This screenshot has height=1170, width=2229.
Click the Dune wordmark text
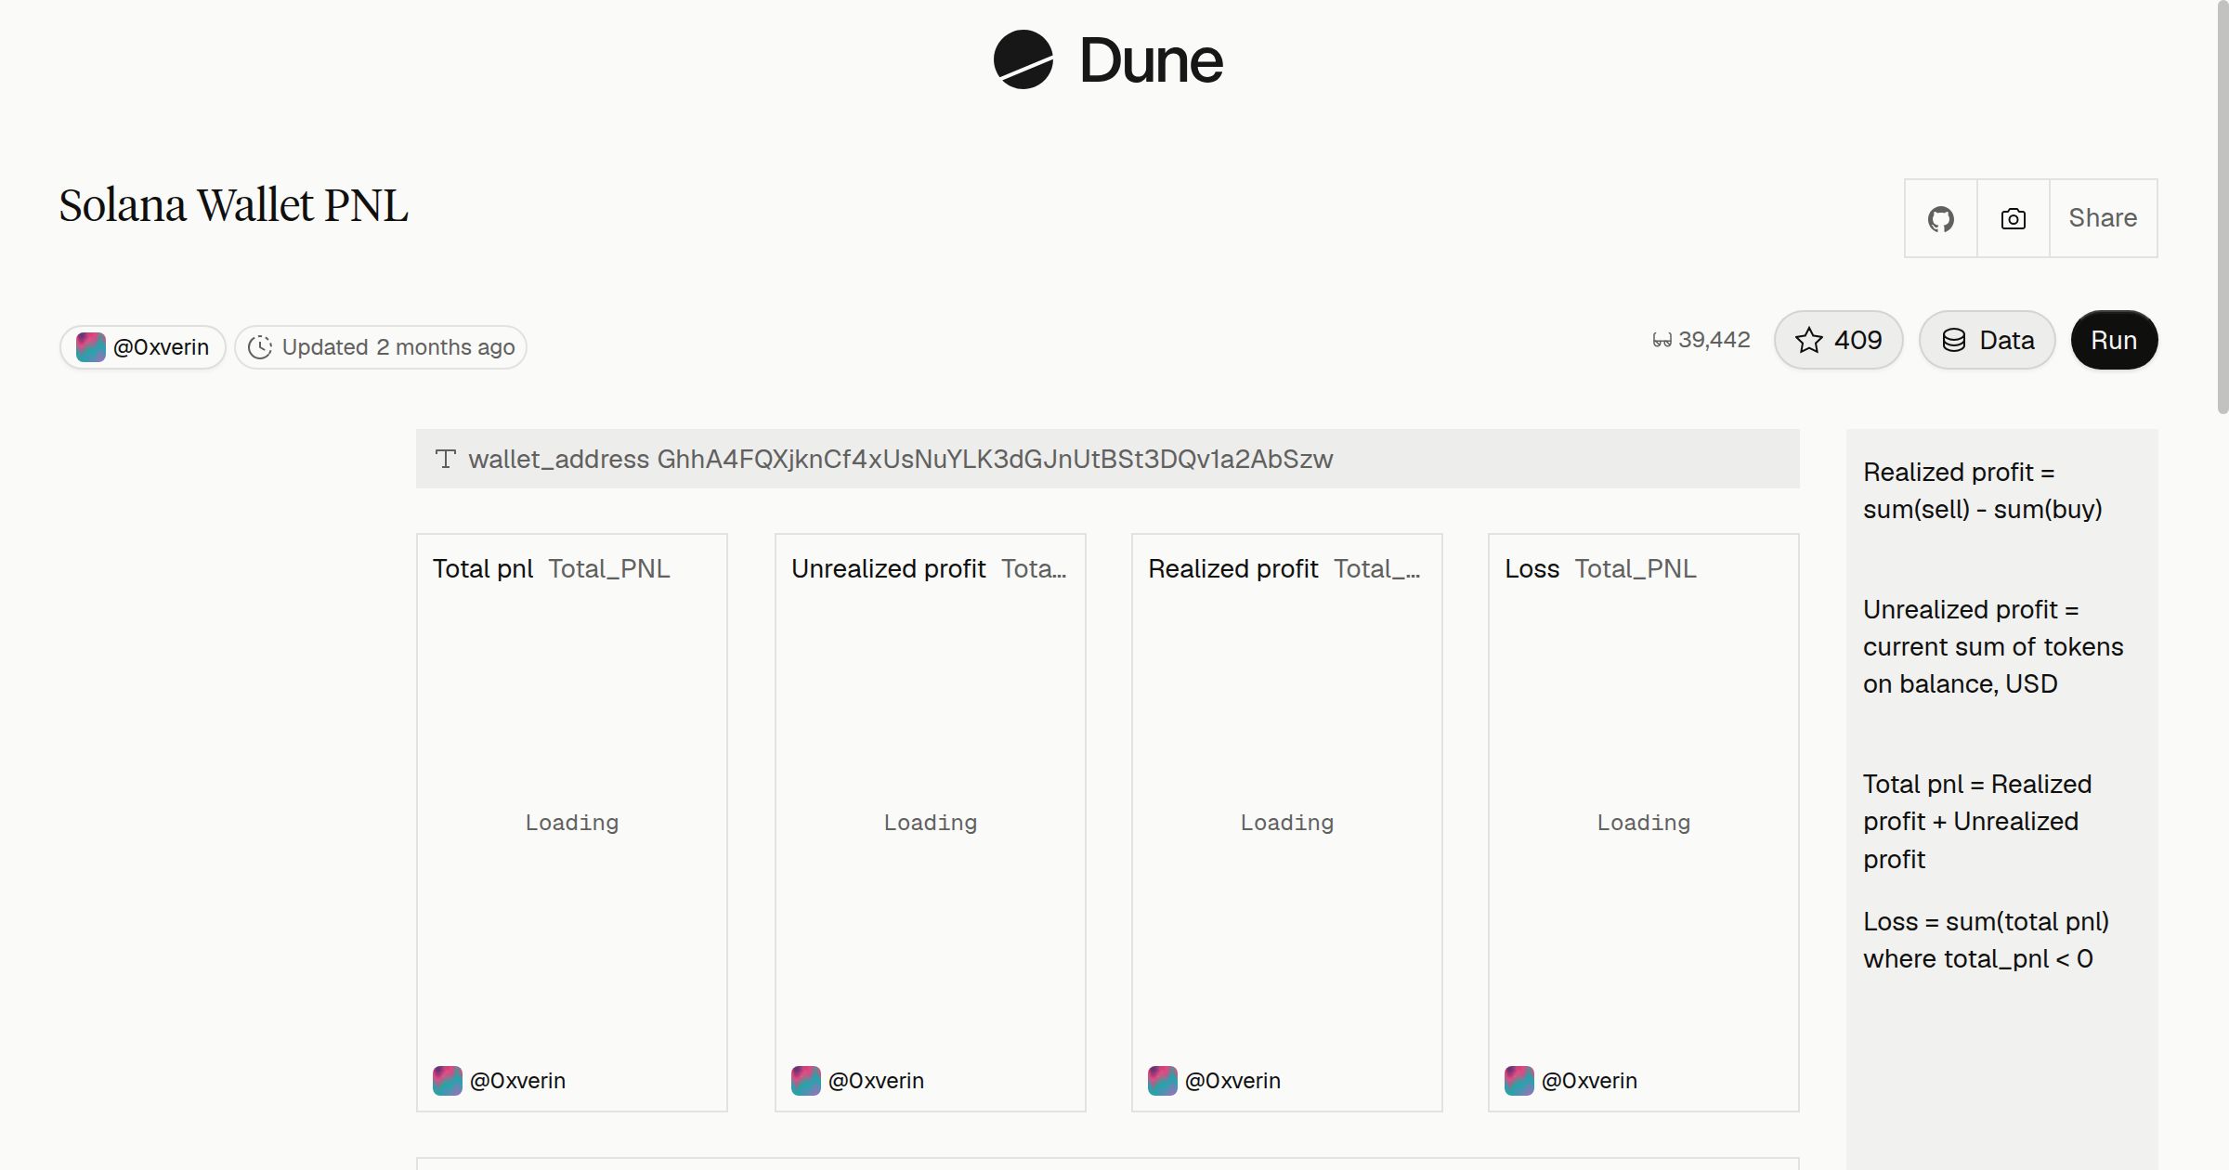pos(1151,60)
